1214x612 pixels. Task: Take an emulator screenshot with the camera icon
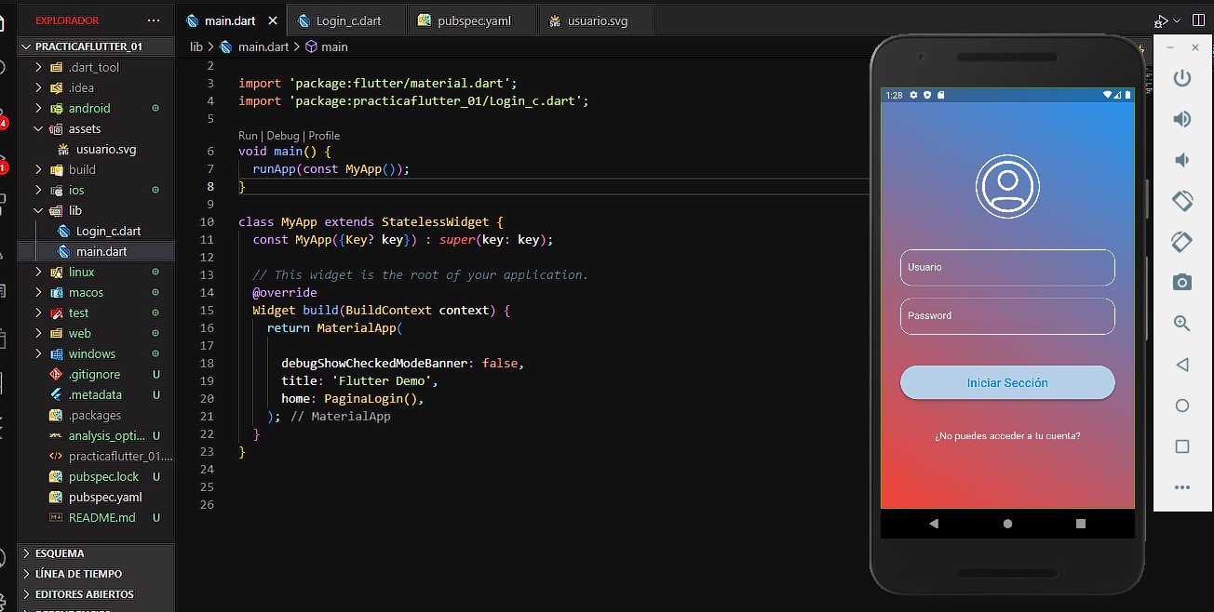click(1182, 283)
